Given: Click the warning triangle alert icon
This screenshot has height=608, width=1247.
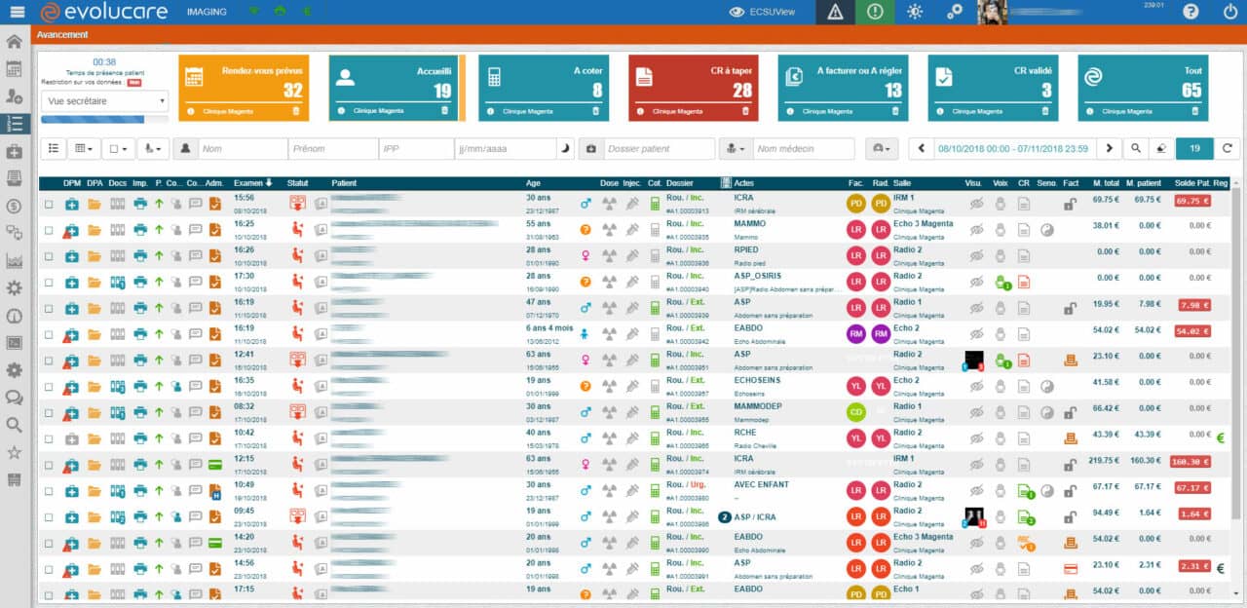Looking at the screenshot, I should point(835,13).
